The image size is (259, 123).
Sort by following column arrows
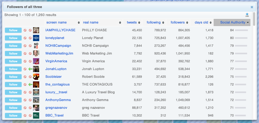[x=163, y=22]
